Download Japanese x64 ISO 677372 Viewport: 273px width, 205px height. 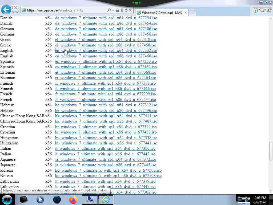coord(106,160)
